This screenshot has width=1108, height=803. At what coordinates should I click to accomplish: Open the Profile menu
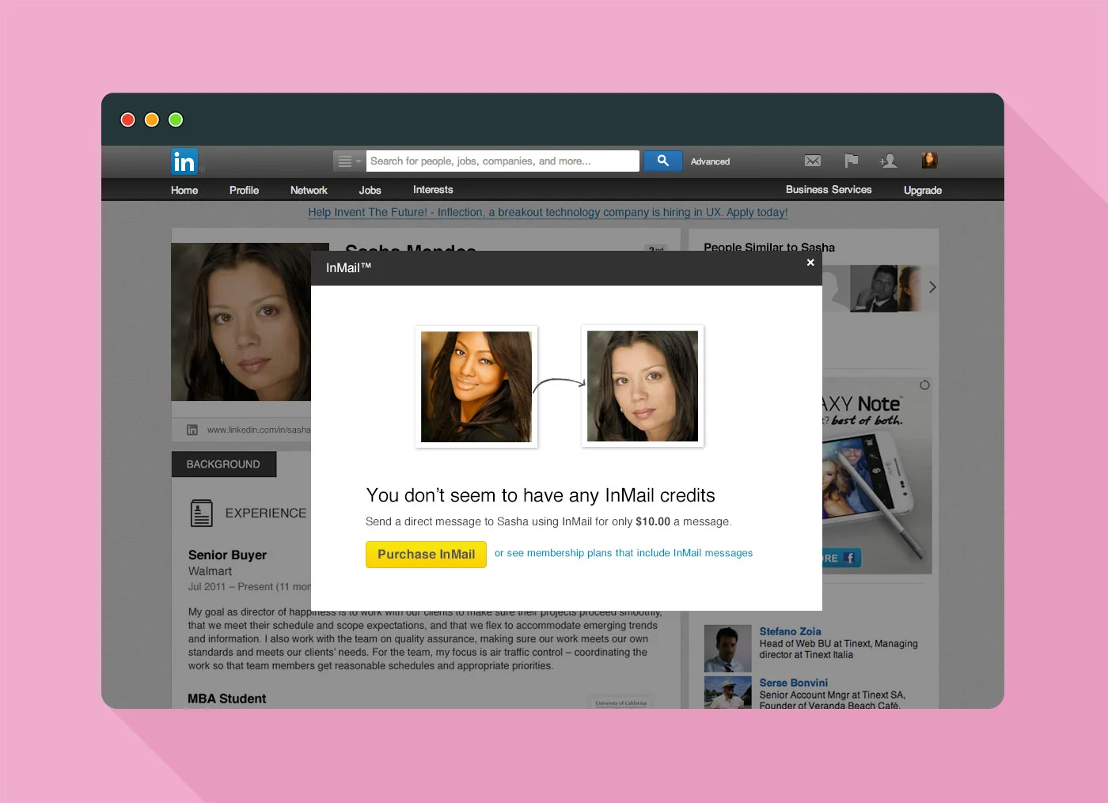pos(244,190)
